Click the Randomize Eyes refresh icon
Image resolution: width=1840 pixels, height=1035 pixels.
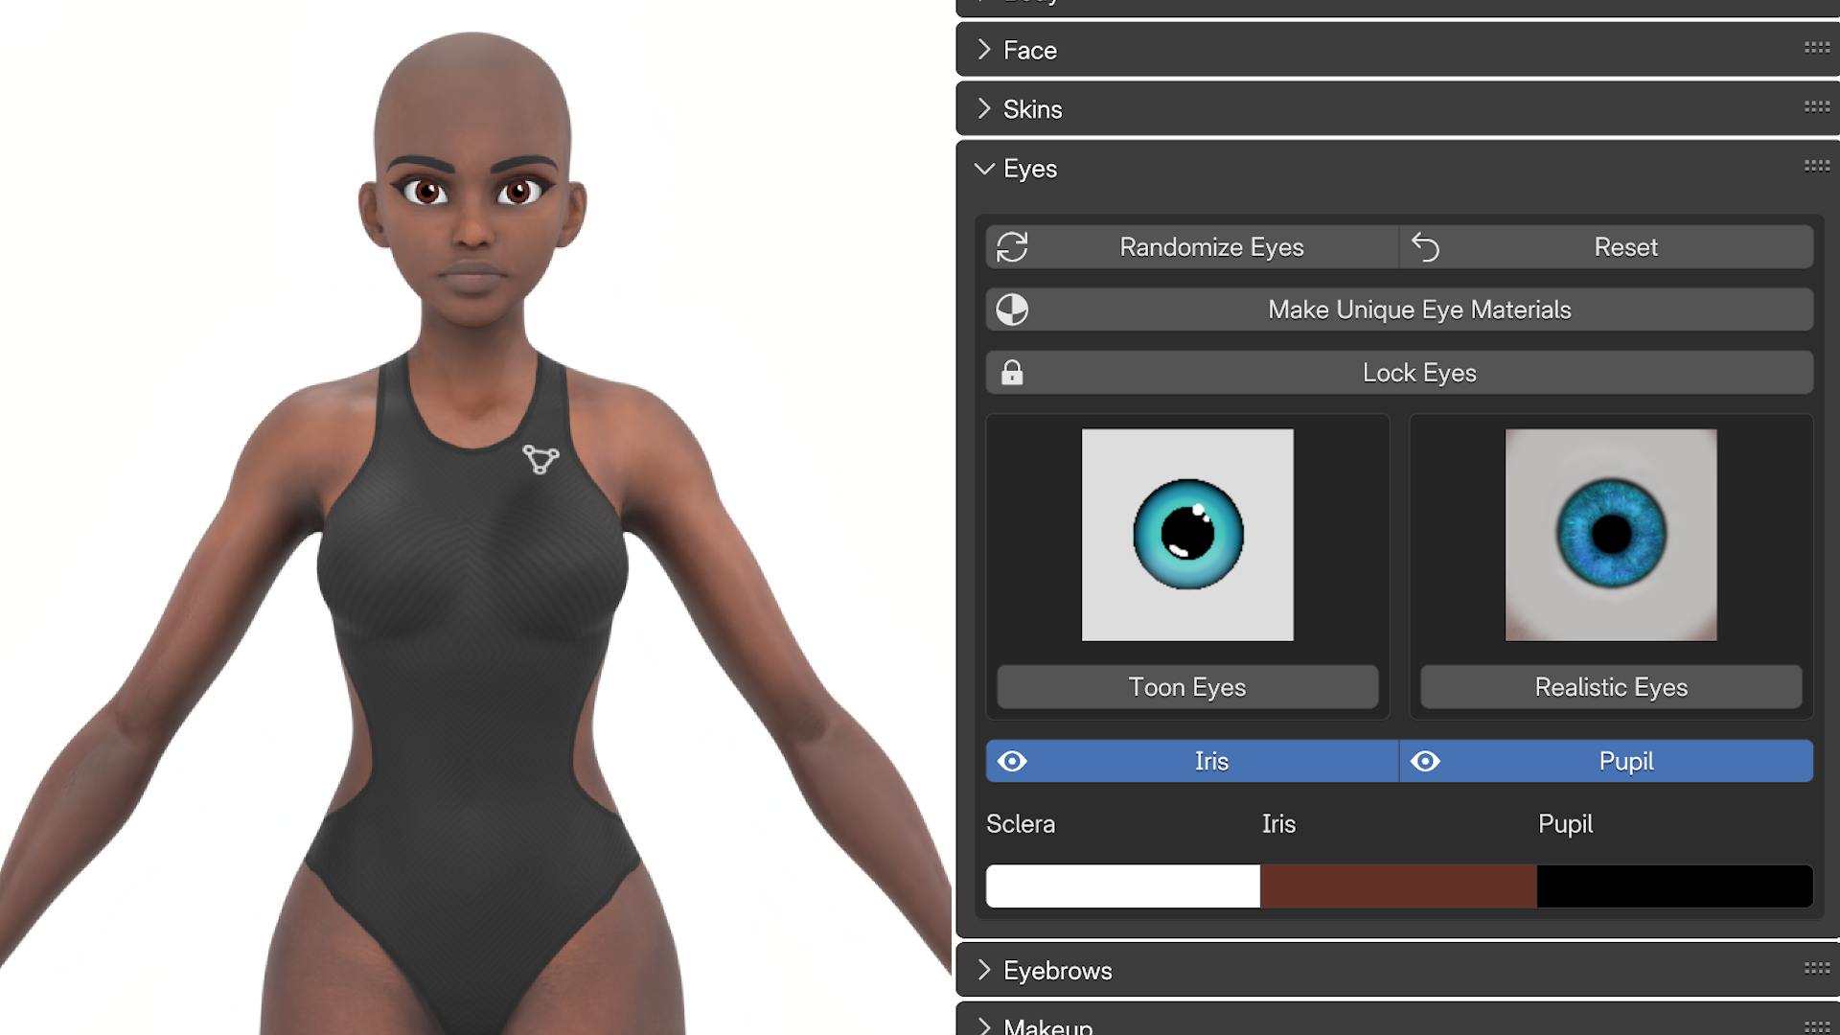pyautogui.click(x=1012, y=247)
